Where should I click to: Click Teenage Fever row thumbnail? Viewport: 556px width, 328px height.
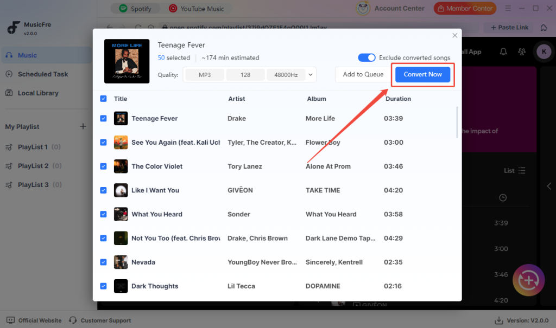tap(121, 118)
